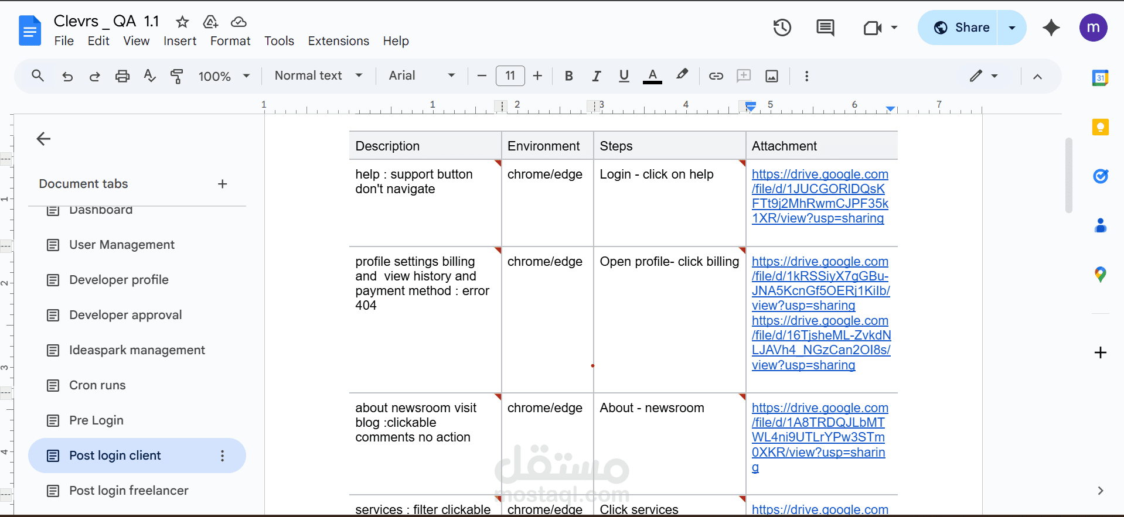
Task: Open Google Calendar side panel
Action: click(x=1100, y=77)
